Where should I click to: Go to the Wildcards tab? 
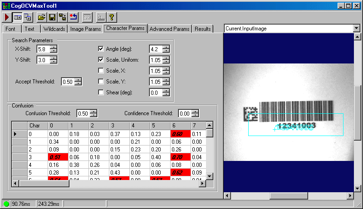54,29
